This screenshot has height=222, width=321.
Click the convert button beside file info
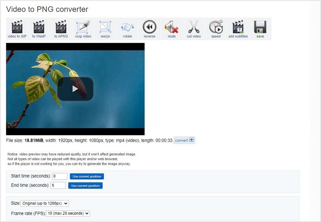(x=184, y=140)
